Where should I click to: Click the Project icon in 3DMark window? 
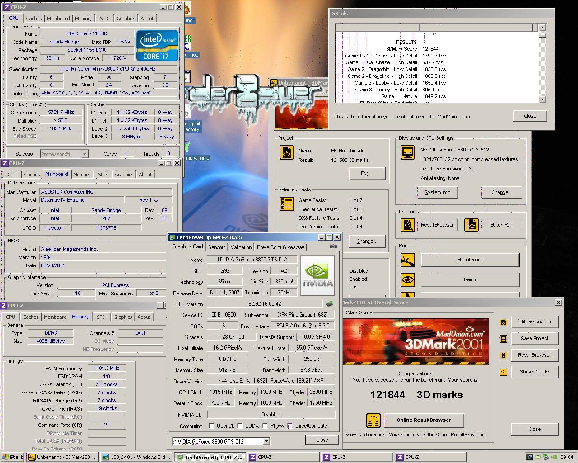pos(287,152)
